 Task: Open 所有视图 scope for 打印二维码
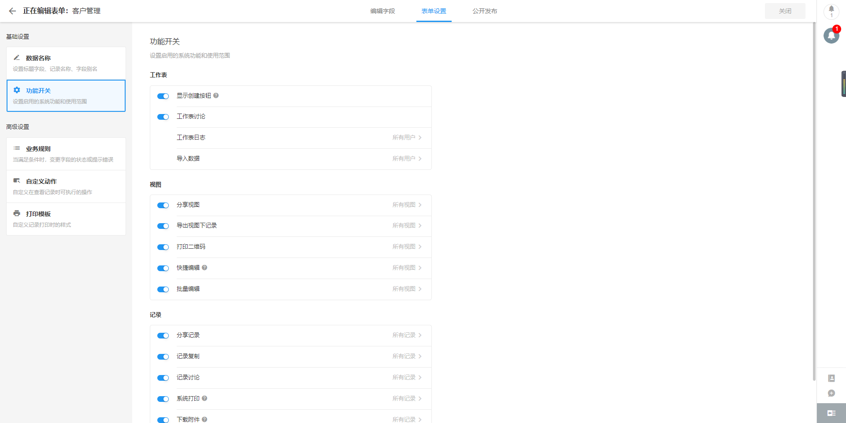pos(407,246)
